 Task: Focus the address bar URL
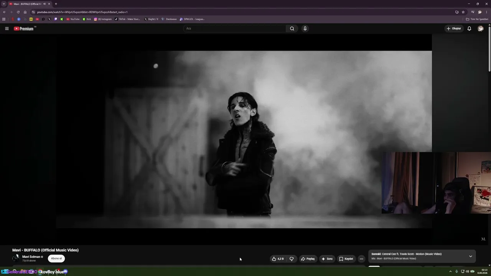tap(82, 12)
